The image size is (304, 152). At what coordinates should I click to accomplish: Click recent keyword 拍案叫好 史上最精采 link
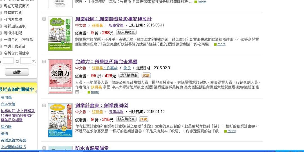(x=17, y=115)
